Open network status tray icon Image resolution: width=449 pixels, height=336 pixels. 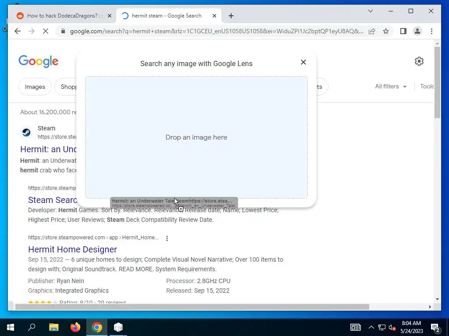[x=382, y=327]
